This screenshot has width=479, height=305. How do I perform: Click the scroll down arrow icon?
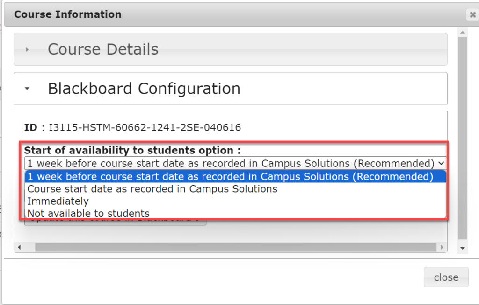tap(463, 249)
